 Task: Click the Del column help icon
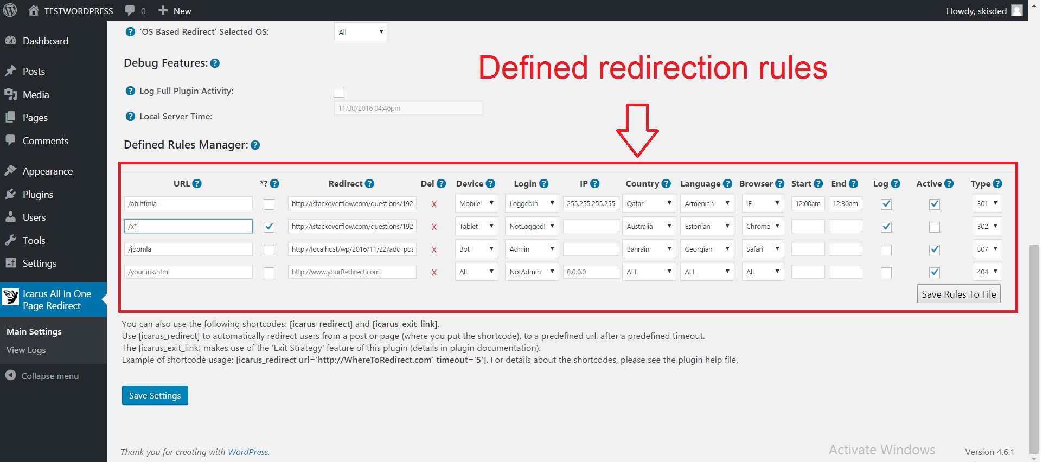(x=441, y=184)
